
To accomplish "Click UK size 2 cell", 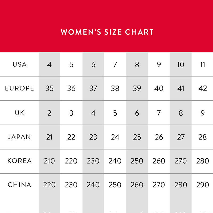I will click(49, 113).
